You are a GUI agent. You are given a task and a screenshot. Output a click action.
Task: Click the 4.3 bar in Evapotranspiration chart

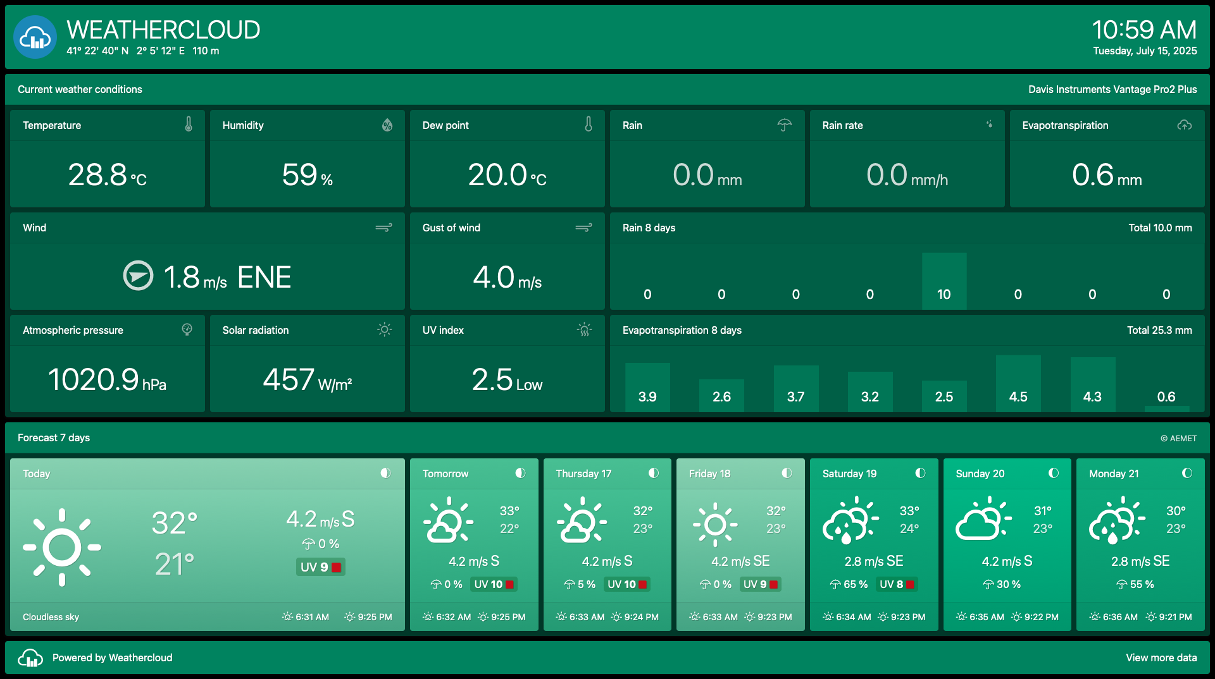point(1092,385)
